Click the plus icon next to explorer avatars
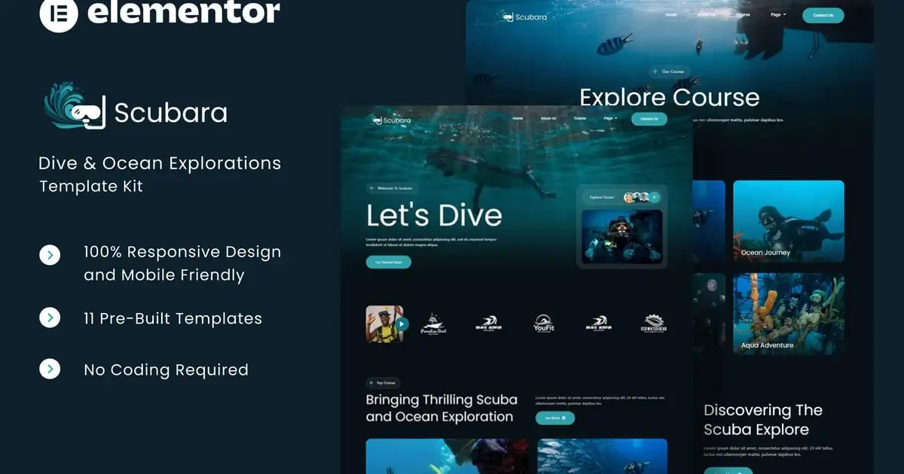 click(655, 197)
